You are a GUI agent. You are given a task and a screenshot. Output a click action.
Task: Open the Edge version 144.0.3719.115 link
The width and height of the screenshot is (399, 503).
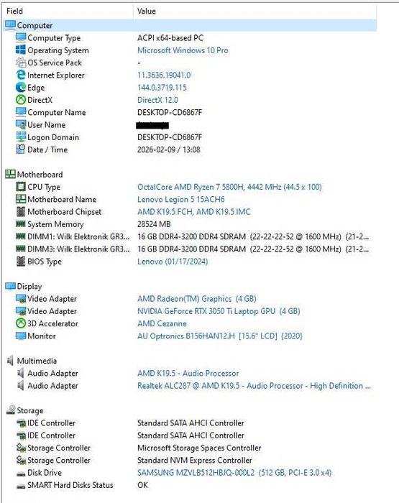click(162, 88)
